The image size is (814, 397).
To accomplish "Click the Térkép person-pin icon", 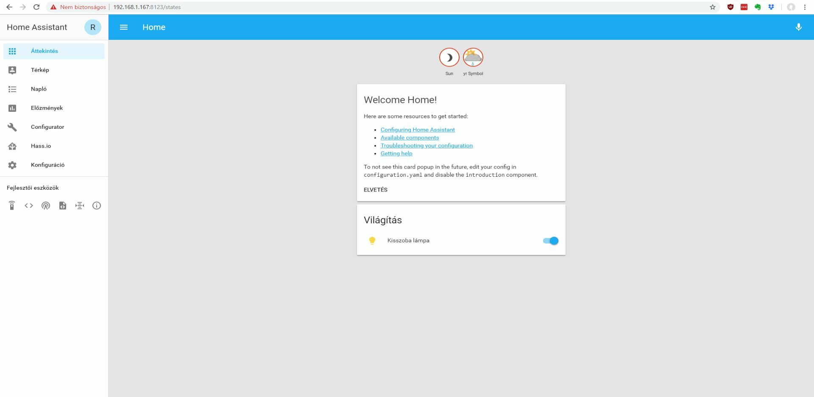I will click(12, 70).
